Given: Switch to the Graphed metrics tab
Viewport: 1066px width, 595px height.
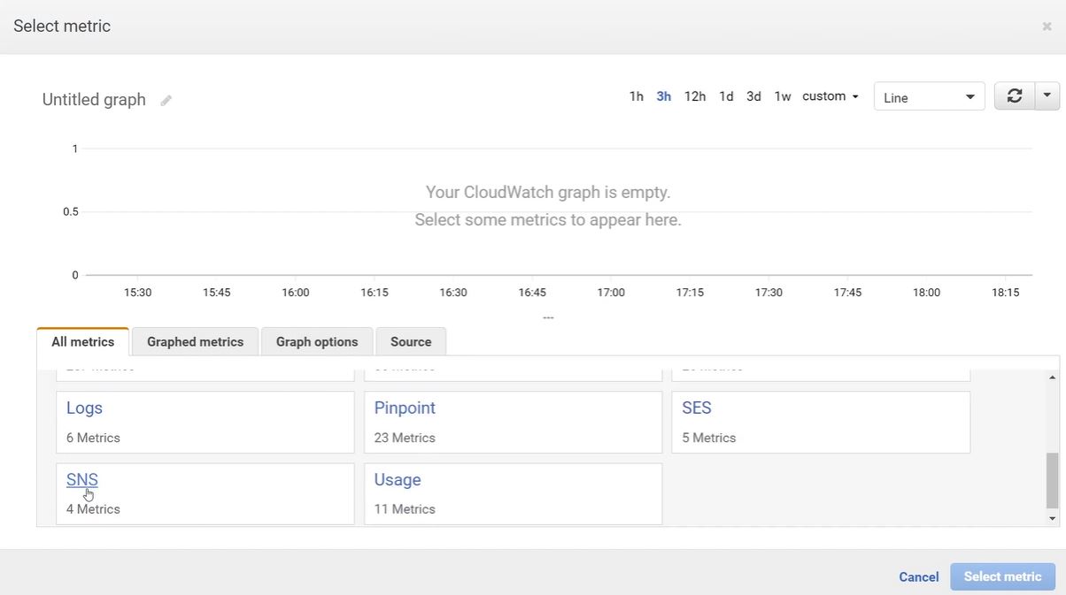Looking at the screenshot, I should tap(195, 342).
